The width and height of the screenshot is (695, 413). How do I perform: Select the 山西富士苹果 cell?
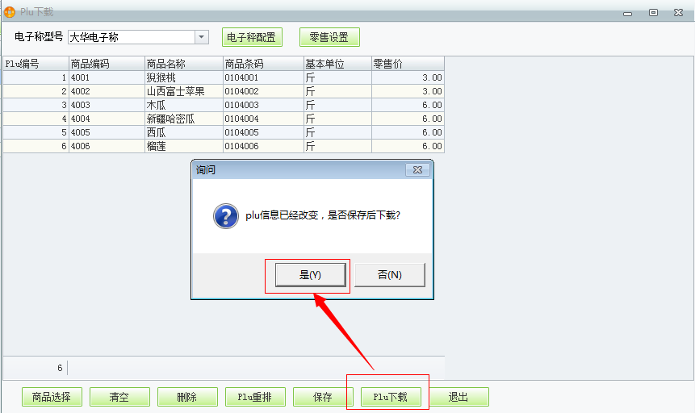184,91
